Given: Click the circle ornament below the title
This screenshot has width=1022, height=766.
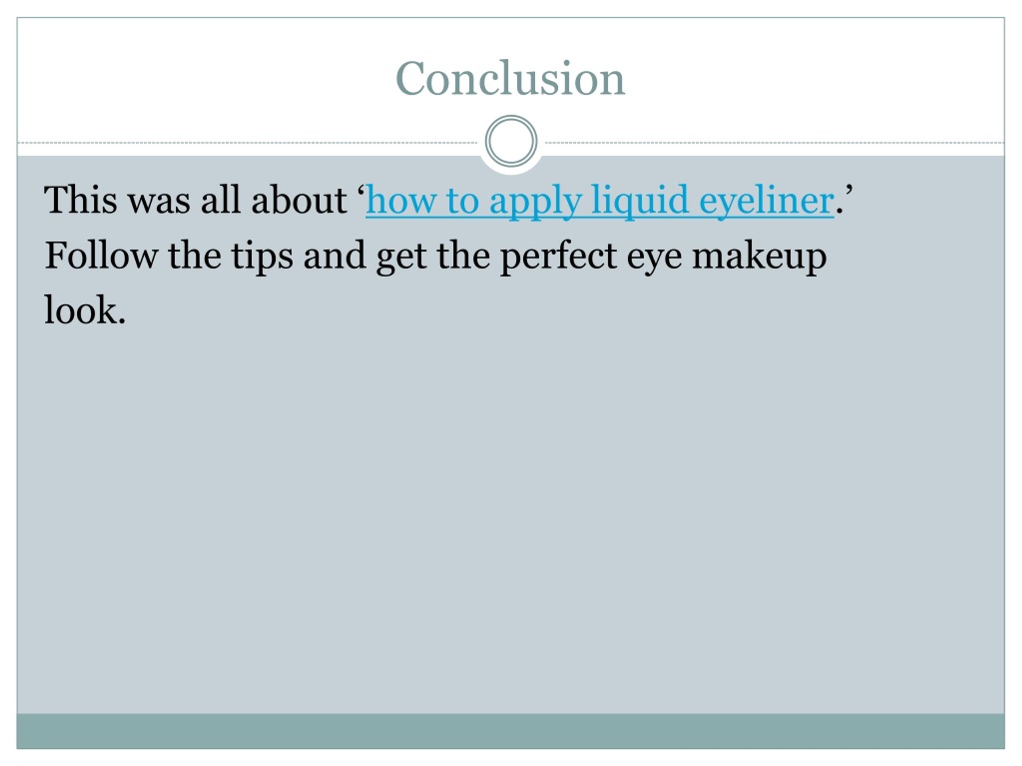Looking at the screenshot, I should [x=511, y=141].
